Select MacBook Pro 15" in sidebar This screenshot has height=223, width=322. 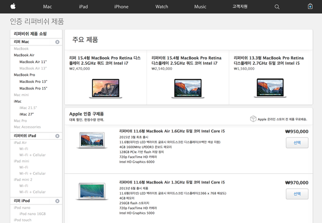pos(33,88)
